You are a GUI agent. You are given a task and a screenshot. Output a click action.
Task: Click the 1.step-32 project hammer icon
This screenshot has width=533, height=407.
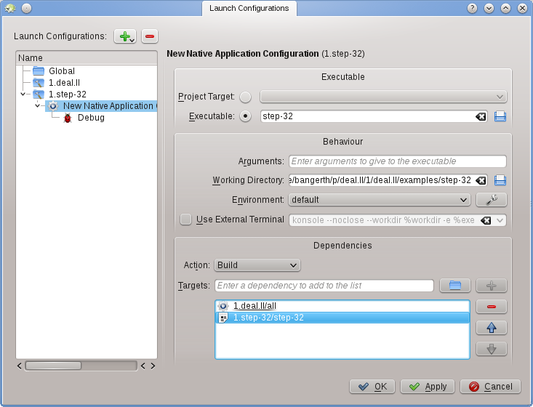(39, 94)
